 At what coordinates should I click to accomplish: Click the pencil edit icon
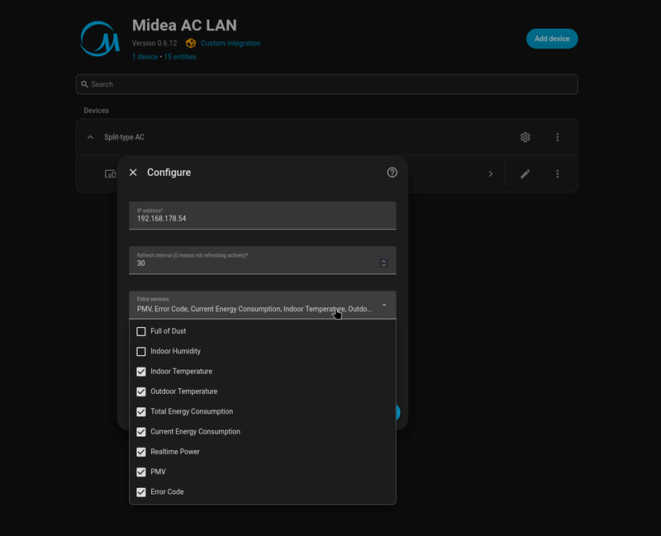coord(525,174)
